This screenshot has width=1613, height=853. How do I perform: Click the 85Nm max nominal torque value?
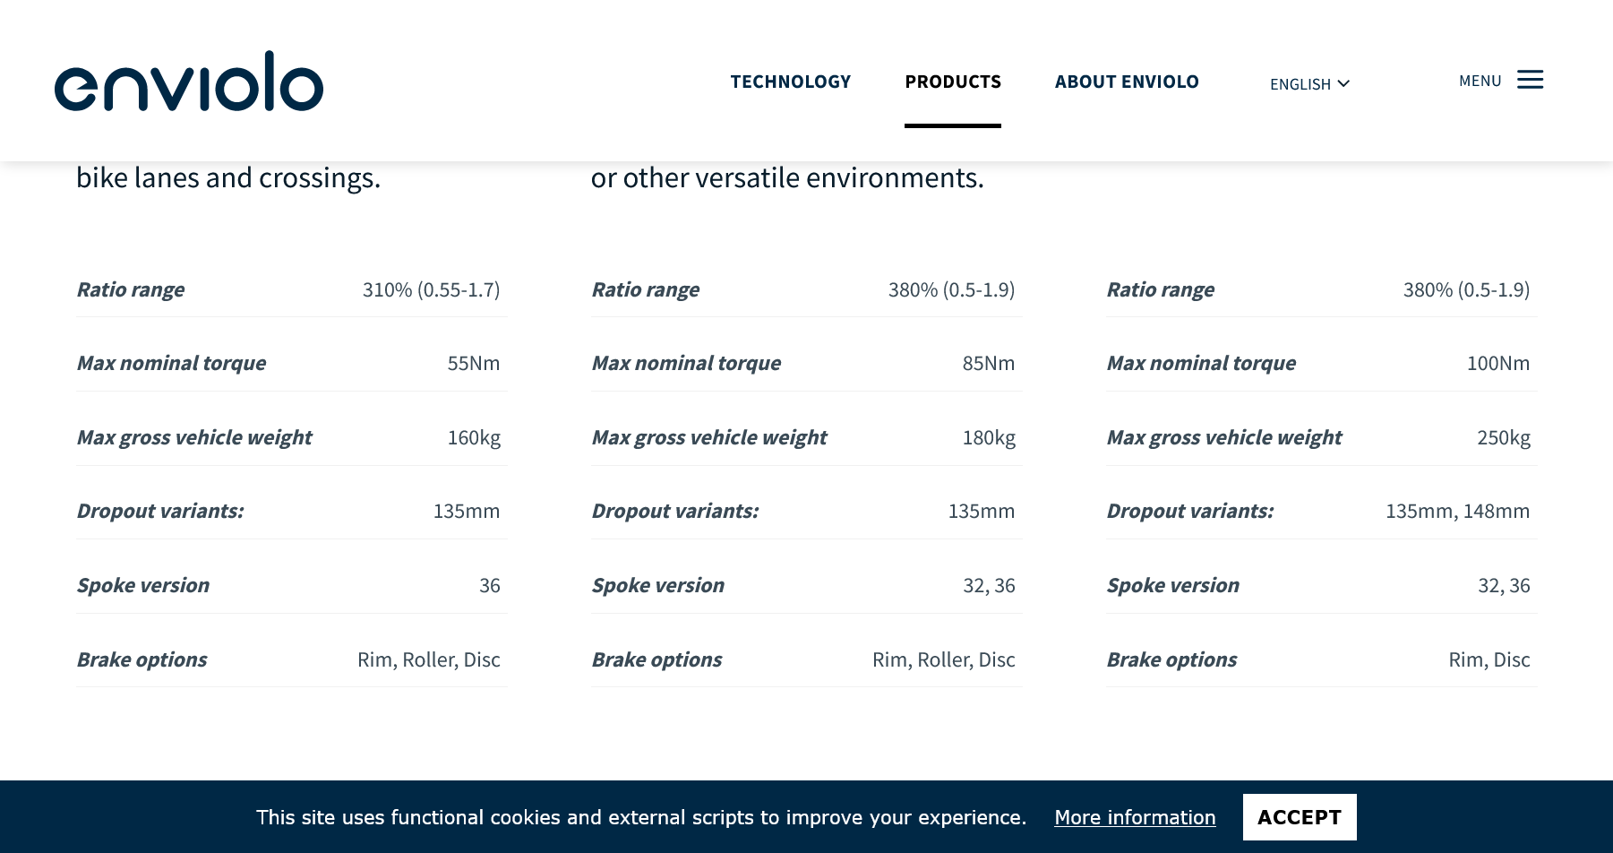(988, 363)
